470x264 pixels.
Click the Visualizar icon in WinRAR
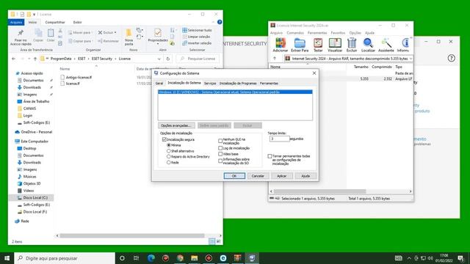335,43
